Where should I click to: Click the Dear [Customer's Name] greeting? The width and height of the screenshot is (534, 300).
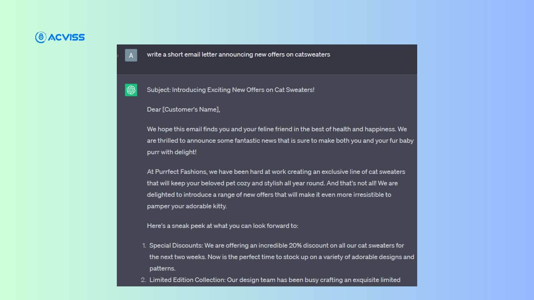pyautogui.click(x=183, y=109)
